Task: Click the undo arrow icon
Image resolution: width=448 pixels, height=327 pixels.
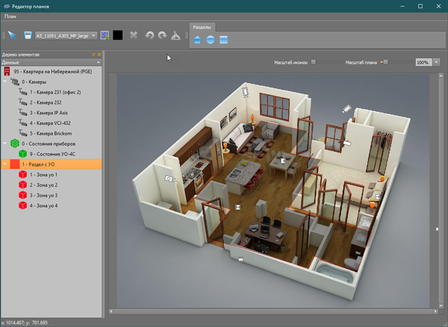Action: pos(149,35)
